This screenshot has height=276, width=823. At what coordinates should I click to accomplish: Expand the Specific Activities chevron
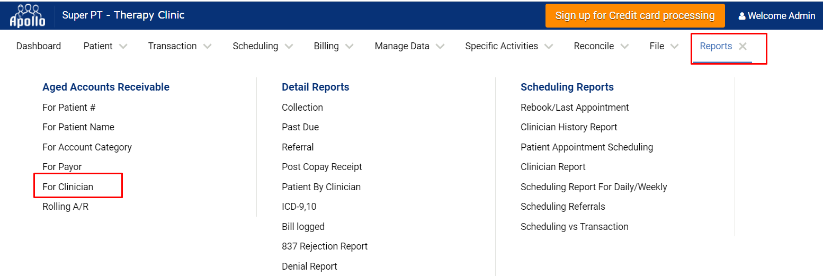[549, 47]
